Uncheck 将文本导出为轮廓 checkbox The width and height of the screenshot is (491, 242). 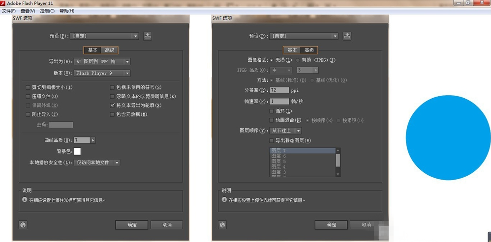[112, 106]
